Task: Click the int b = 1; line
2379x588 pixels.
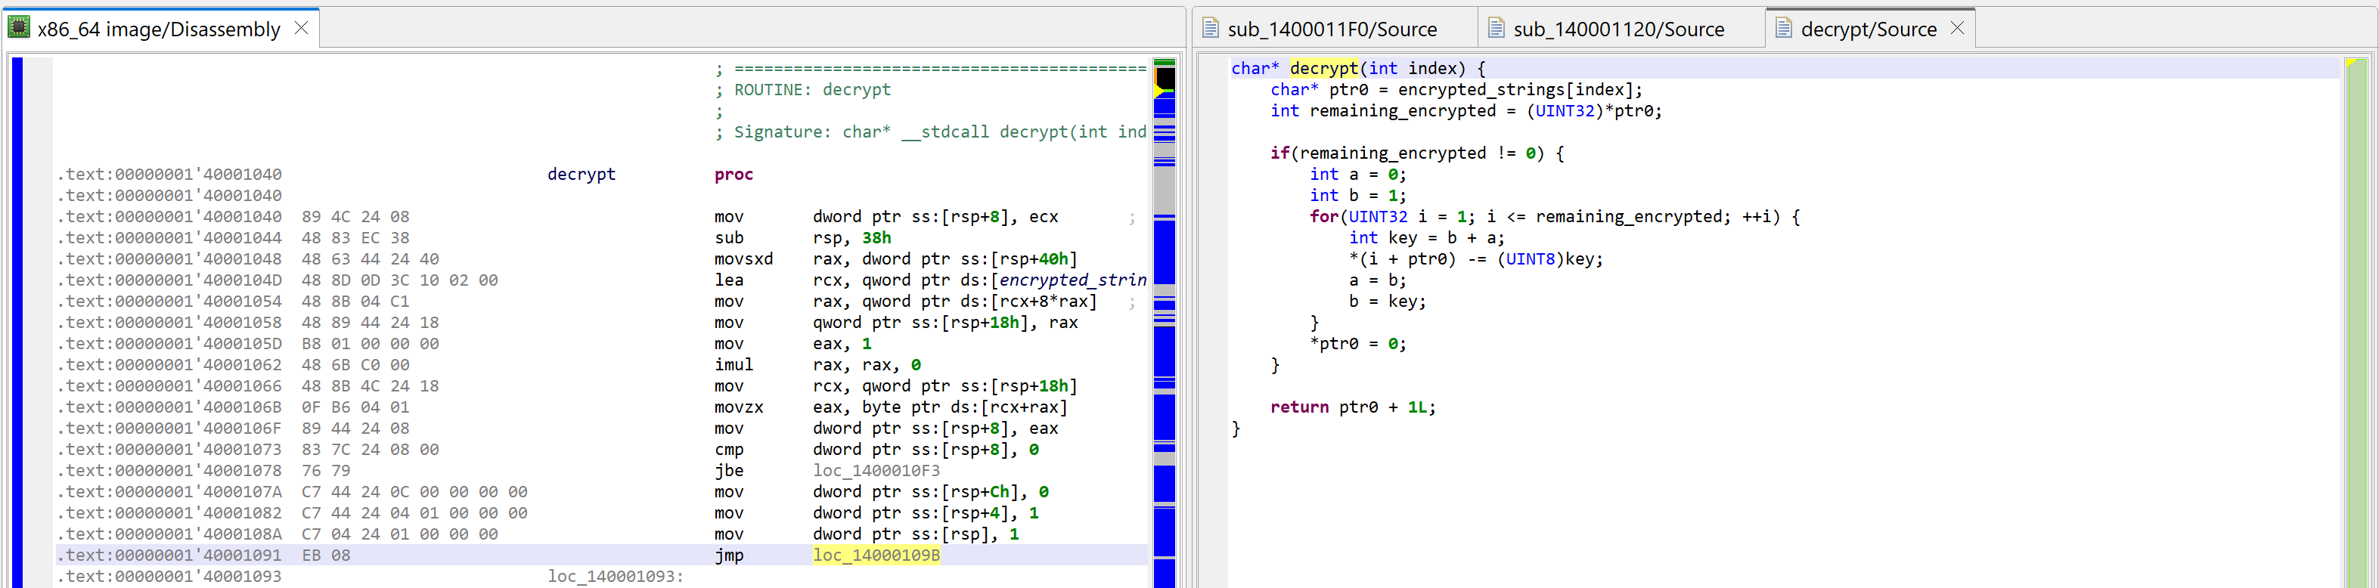Action: point(1357,196)
